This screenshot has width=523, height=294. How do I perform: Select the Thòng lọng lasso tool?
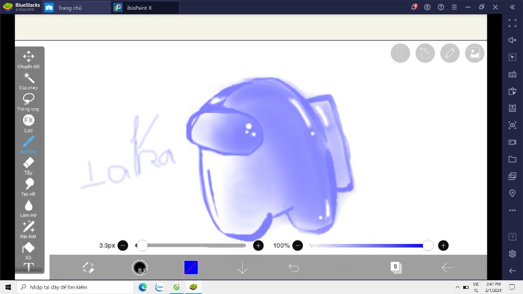(29, 102)
